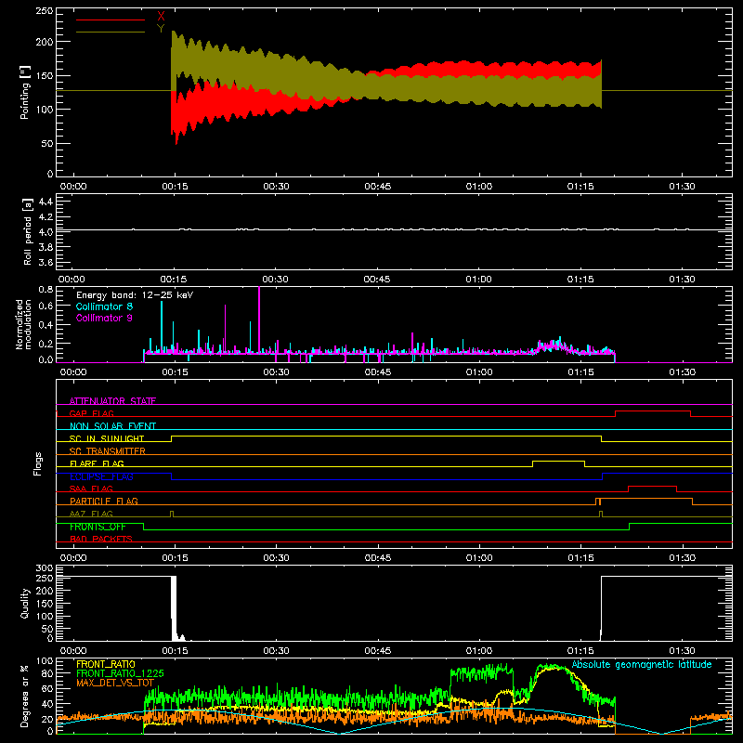Image resolution: width=743 pixels, height=743 pixels.
Task: Click the 40 tick on the Degrees or % axis
Action: pos(47,704)
